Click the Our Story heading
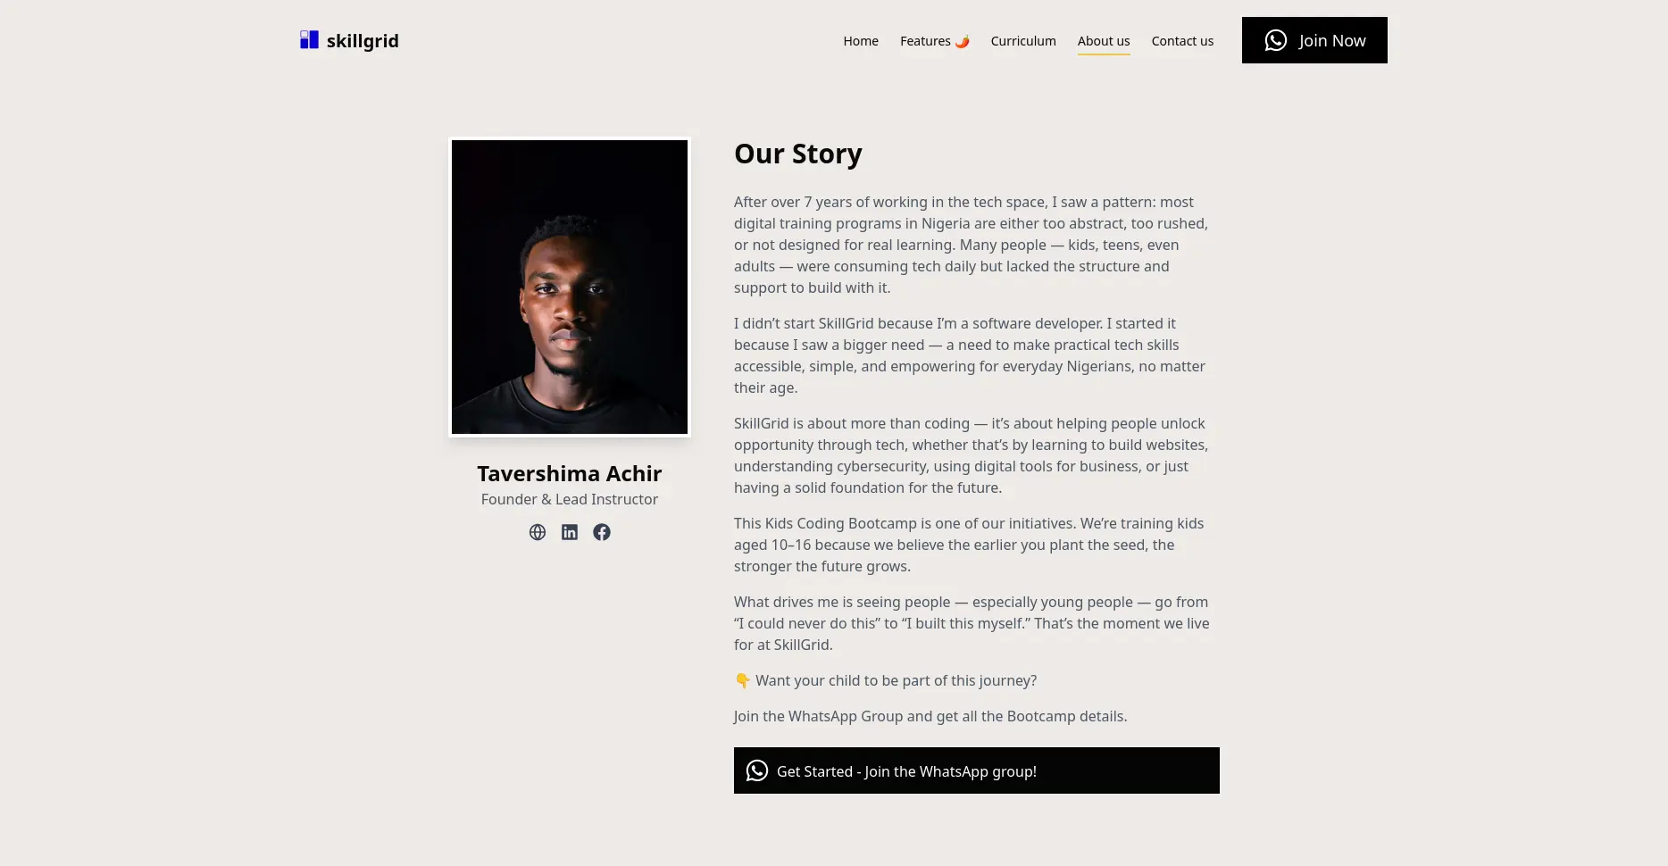 click(798, 154)
